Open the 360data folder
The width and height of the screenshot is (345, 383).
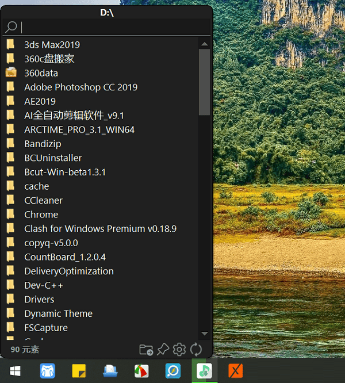click(101, 73)
